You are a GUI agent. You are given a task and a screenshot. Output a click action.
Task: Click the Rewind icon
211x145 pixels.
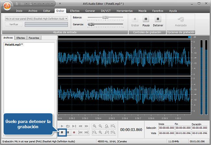(80, 126)
